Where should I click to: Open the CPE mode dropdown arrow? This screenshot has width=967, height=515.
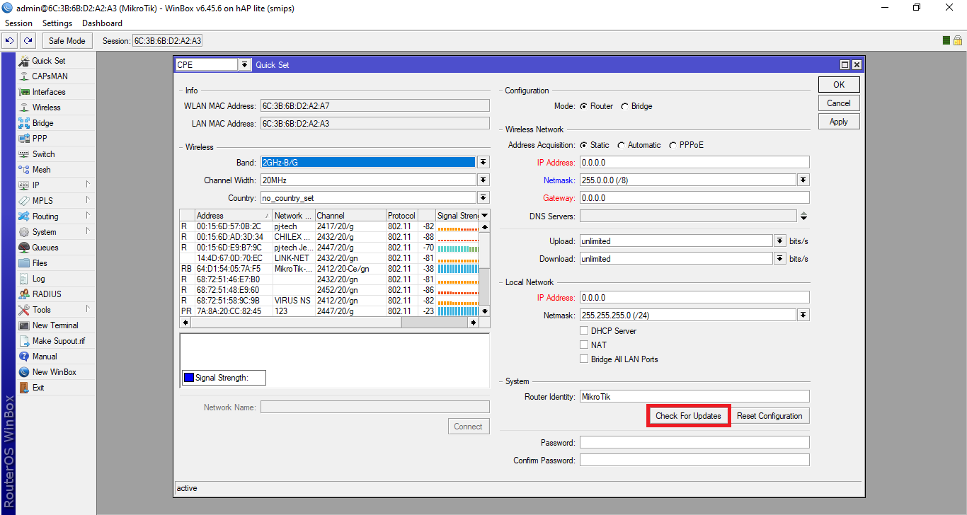coord(245,64)
